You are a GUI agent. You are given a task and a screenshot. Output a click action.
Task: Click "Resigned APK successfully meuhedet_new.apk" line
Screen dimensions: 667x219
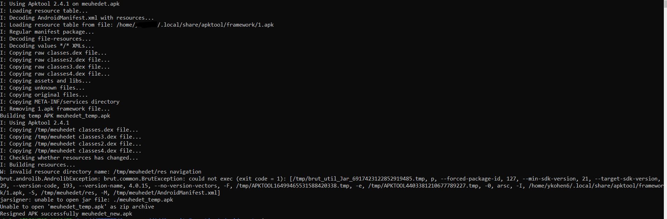pyautogui.click(x=66, y=214)
